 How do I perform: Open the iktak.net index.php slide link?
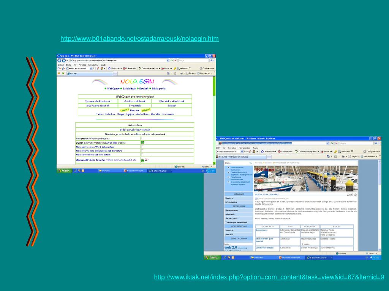tap(269, 277)
